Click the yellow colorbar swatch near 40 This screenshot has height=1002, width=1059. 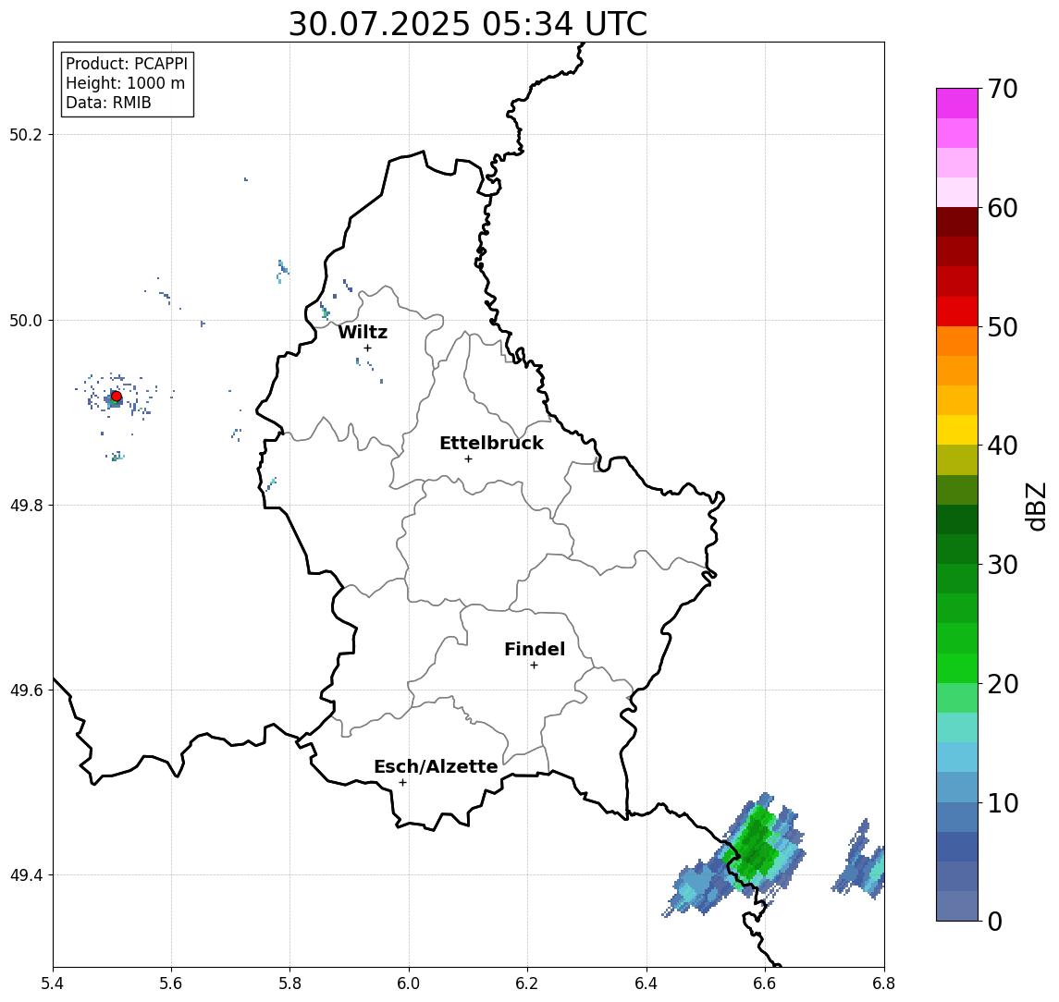pyautogui.click(x=957, y=431)
